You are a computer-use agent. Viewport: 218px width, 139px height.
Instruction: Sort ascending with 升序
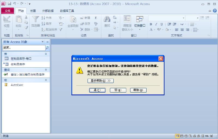coord(47,18)
